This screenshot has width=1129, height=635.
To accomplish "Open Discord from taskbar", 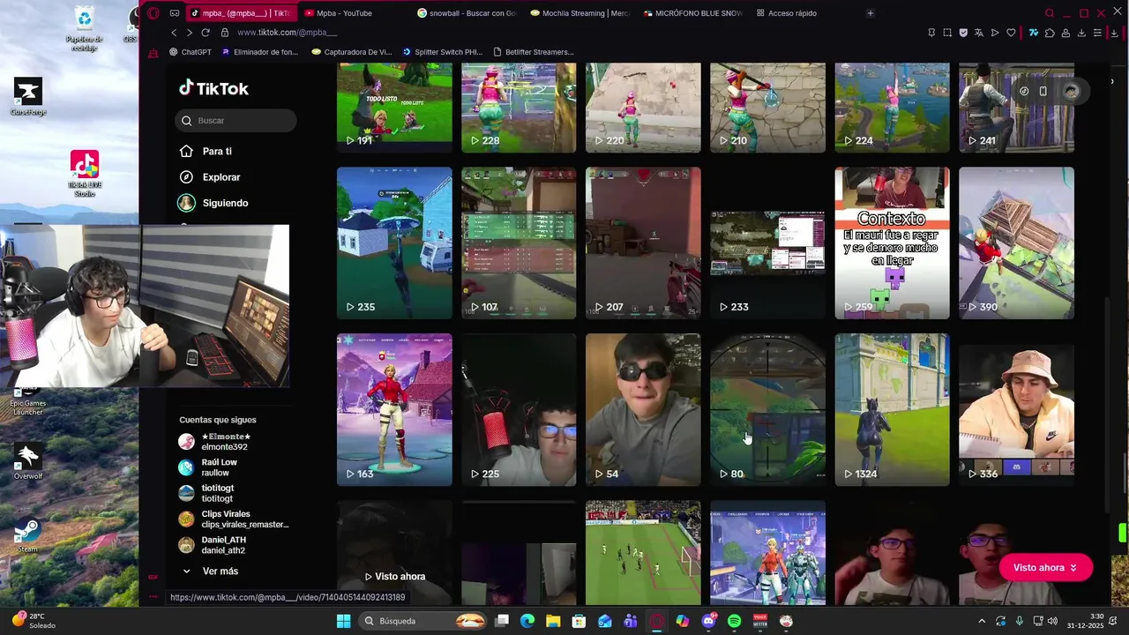I will pyautogui.click(x=708, y=621).
